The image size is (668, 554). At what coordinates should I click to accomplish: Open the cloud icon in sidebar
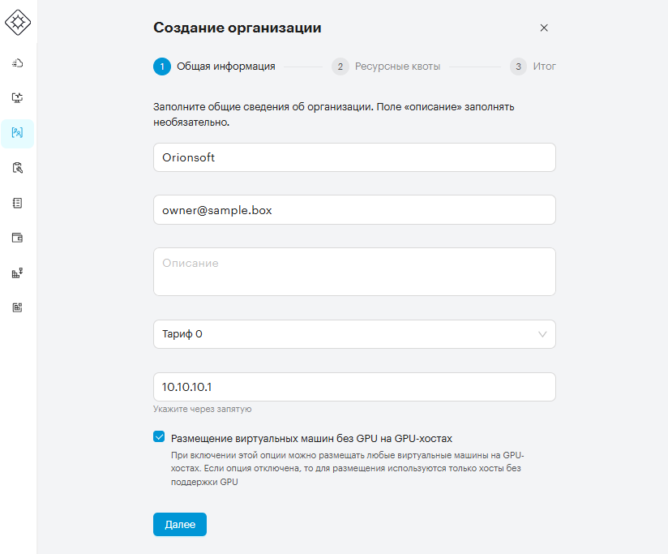[18, 63]
